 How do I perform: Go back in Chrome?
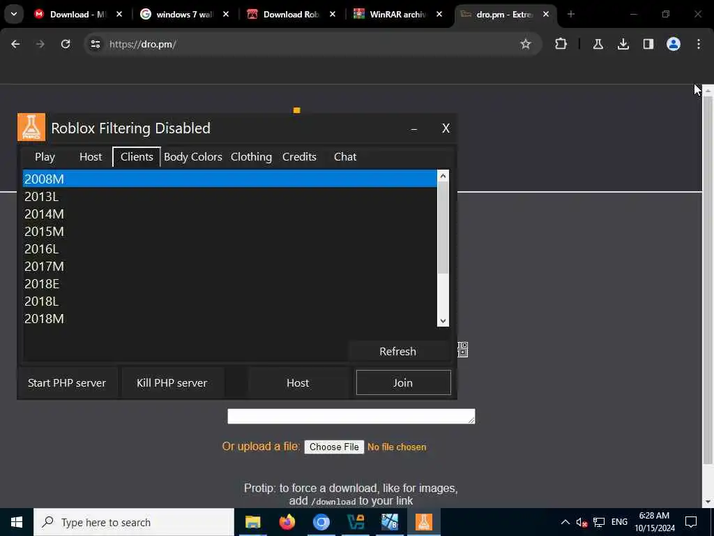click(15, 44)
